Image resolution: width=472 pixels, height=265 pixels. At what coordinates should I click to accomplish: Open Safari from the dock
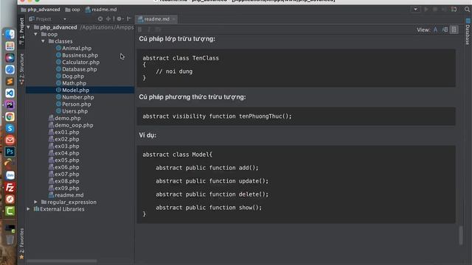coord(10,69)
